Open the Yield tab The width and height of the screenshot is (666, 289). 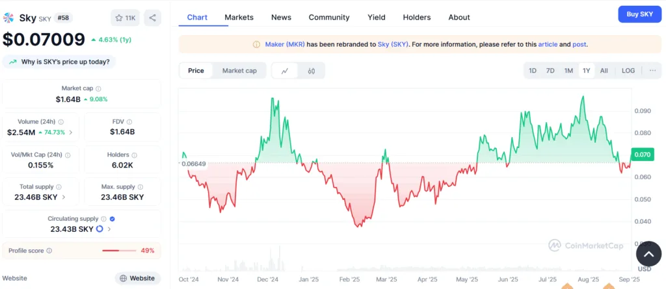click(x=377, y=18)
